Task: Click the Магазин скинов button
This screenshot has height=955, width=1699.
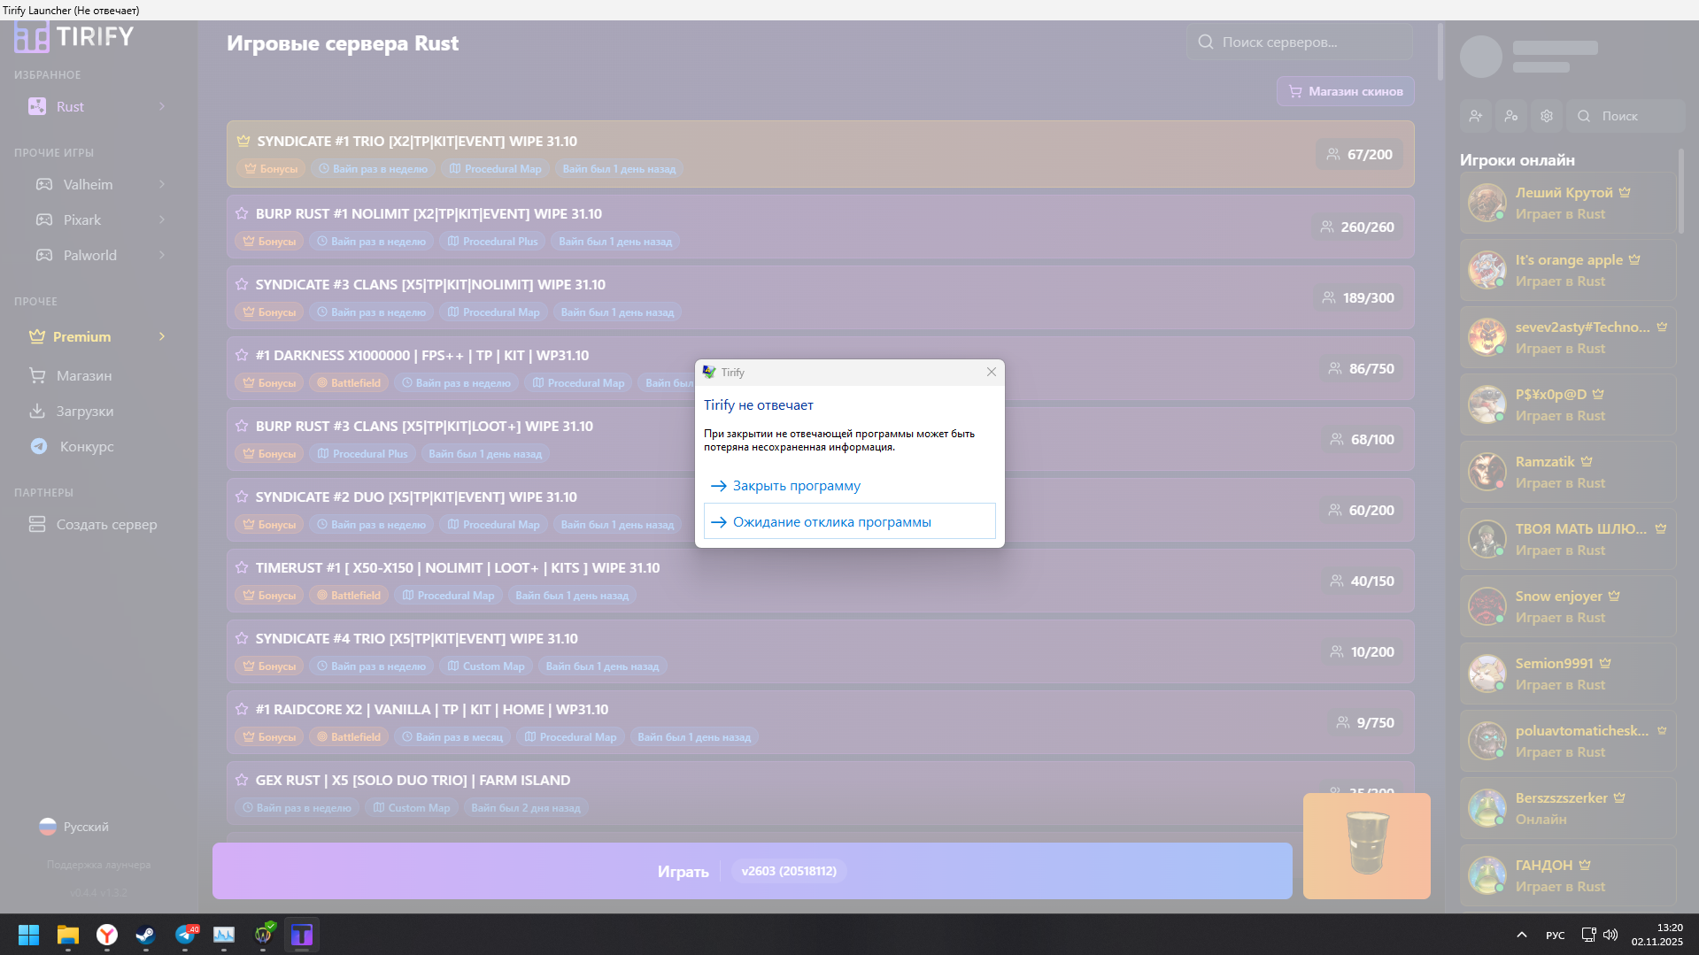Action: [x=1345, y=91]
